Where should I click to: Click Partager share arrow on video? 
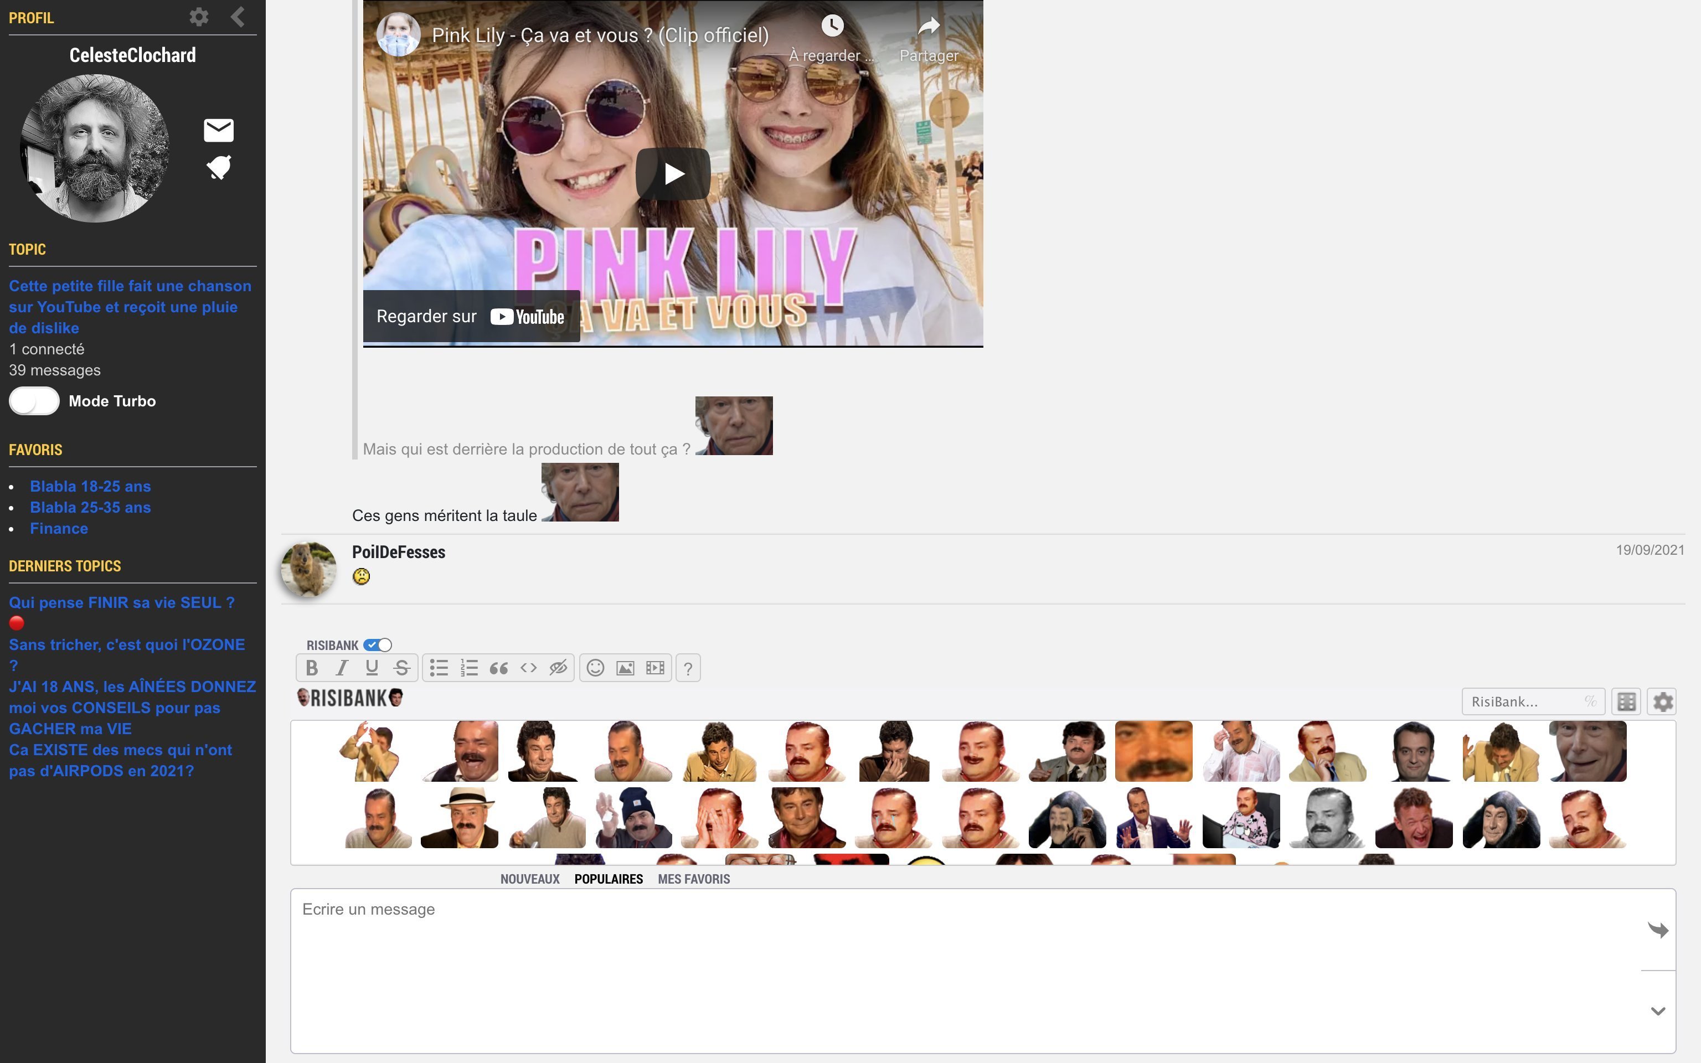(x=929, y=26)
